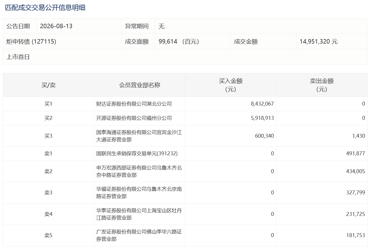Image resolution: width=369 pixels, height=248 pixels.
Task: Select 国泰海通证券 宜宾金沙江大道证券营业部
Action: (139, 136)
